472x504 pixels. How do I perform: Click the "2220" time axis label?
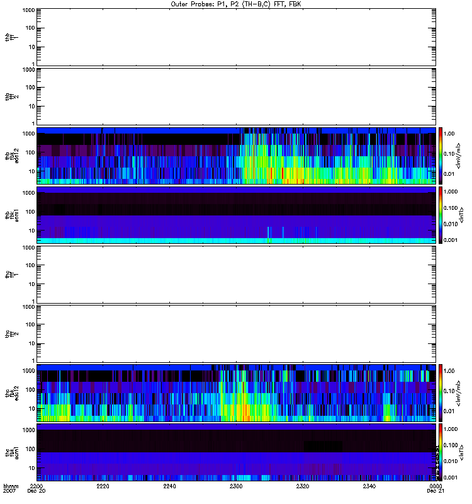(x=103, y=486)
